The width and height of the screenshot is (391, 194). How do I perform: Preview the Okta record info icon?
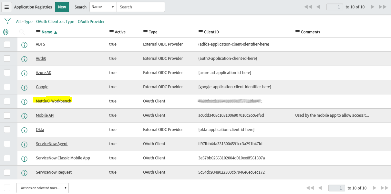pos(24,130)
